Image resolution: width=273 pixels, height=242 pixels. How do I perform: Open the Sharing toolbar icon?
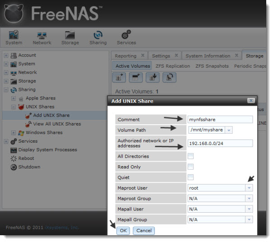point(98,37)
